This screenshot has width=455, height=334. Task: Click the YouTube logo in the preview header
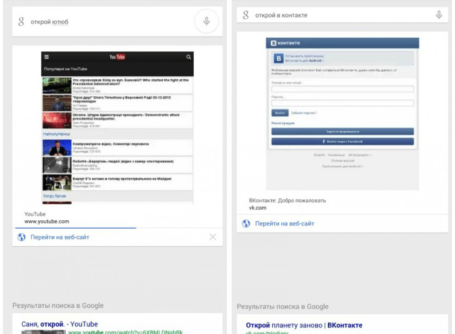117,57
